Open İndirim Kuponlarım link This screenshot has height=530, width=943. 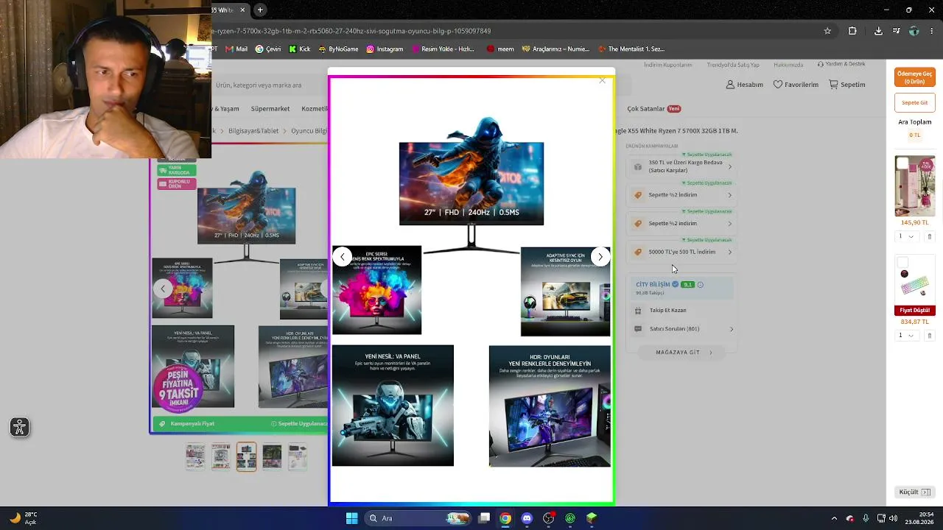[x=667, y=65]
